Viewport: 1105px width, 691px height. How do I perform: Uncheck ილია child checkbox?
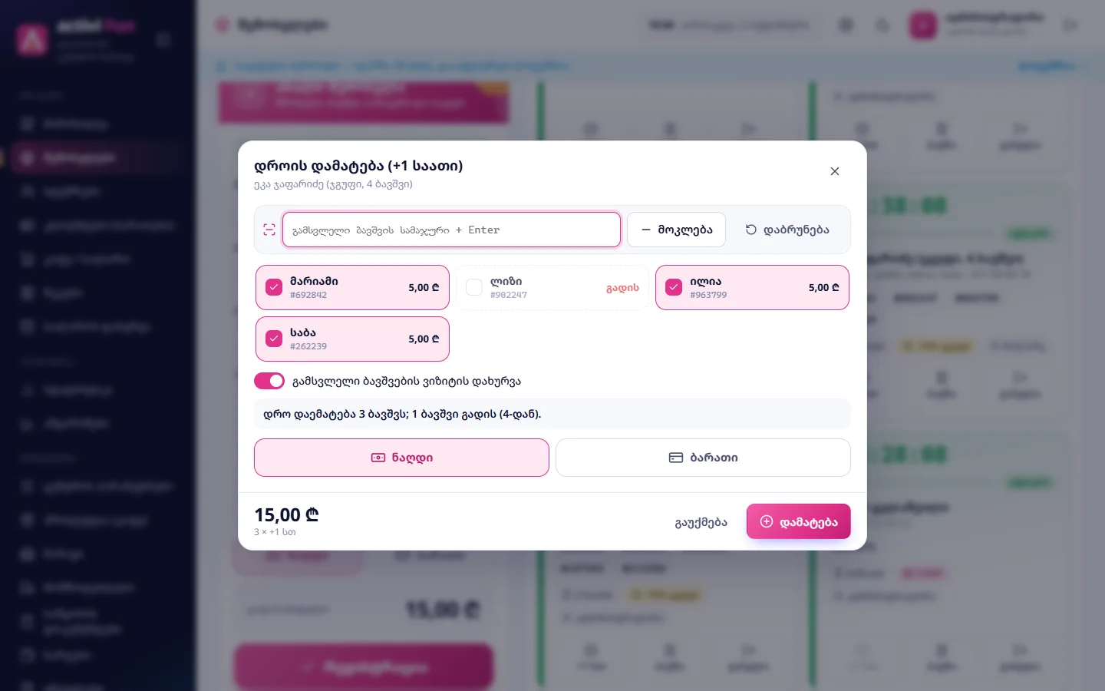(x=674, y=287)
